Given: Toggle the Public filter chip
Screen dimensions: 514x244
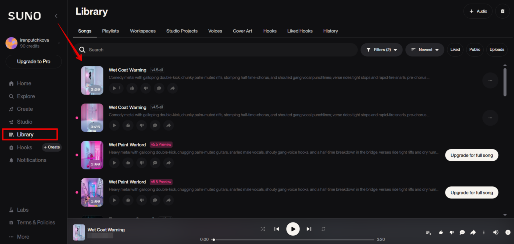Looking at the screenshot, I should click(x=475, y=50).
